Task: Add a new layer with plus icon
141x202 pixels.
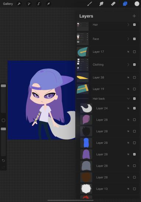Action: [134, 16]
